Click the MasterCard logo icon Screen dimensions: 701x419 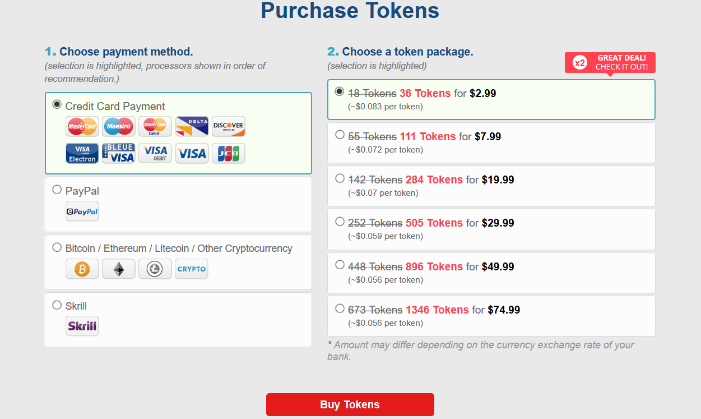[x=82, y=126]
